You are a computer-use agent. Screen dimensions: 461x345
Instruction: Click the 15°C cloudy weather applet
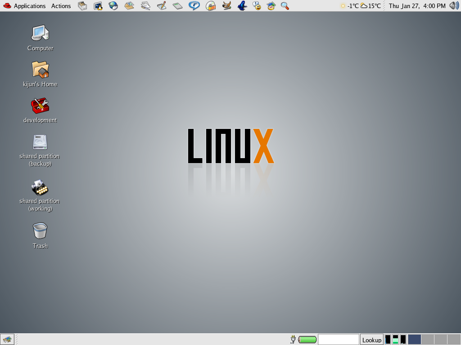click(371, 6)
